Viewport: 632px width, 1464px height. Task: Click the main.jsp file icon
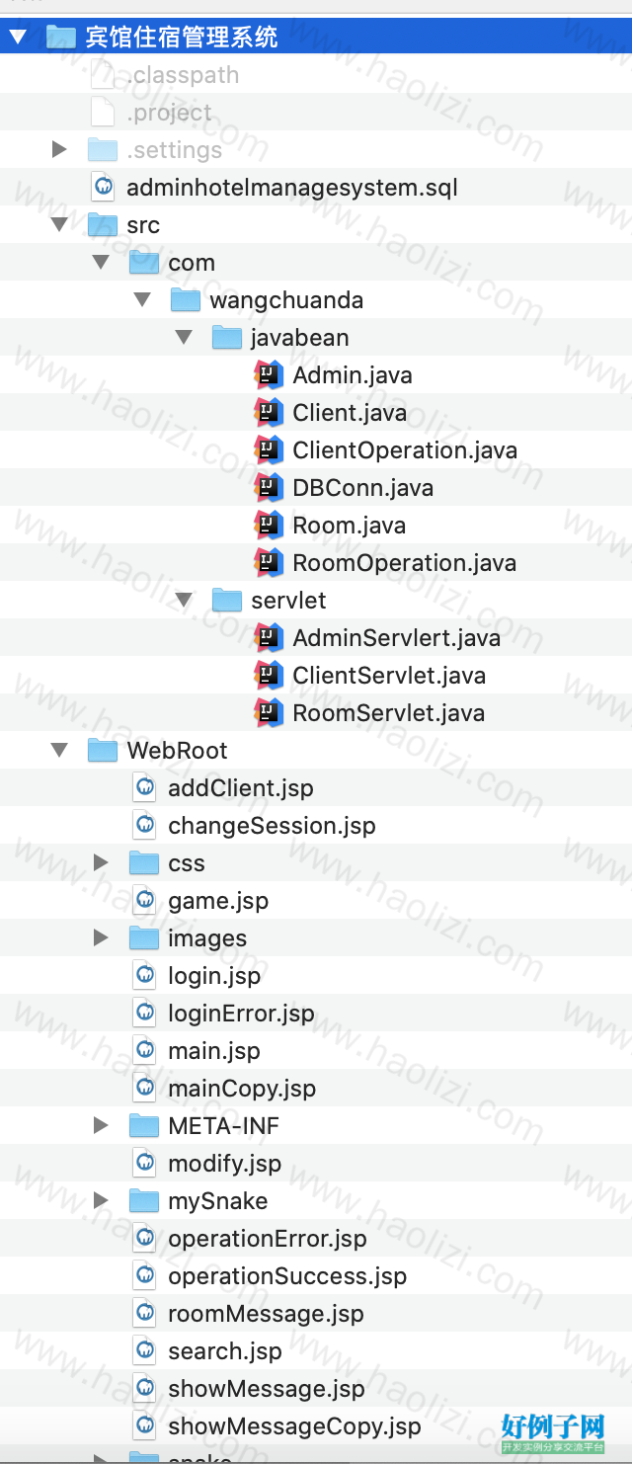[x=144, y=1051]
